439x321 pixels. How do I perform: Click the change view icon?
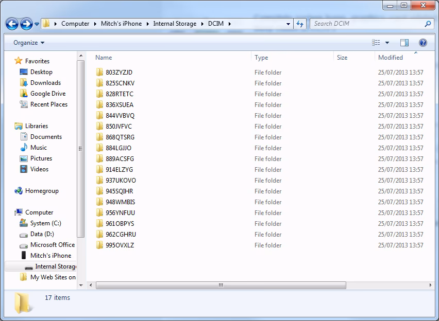point(376,43)
